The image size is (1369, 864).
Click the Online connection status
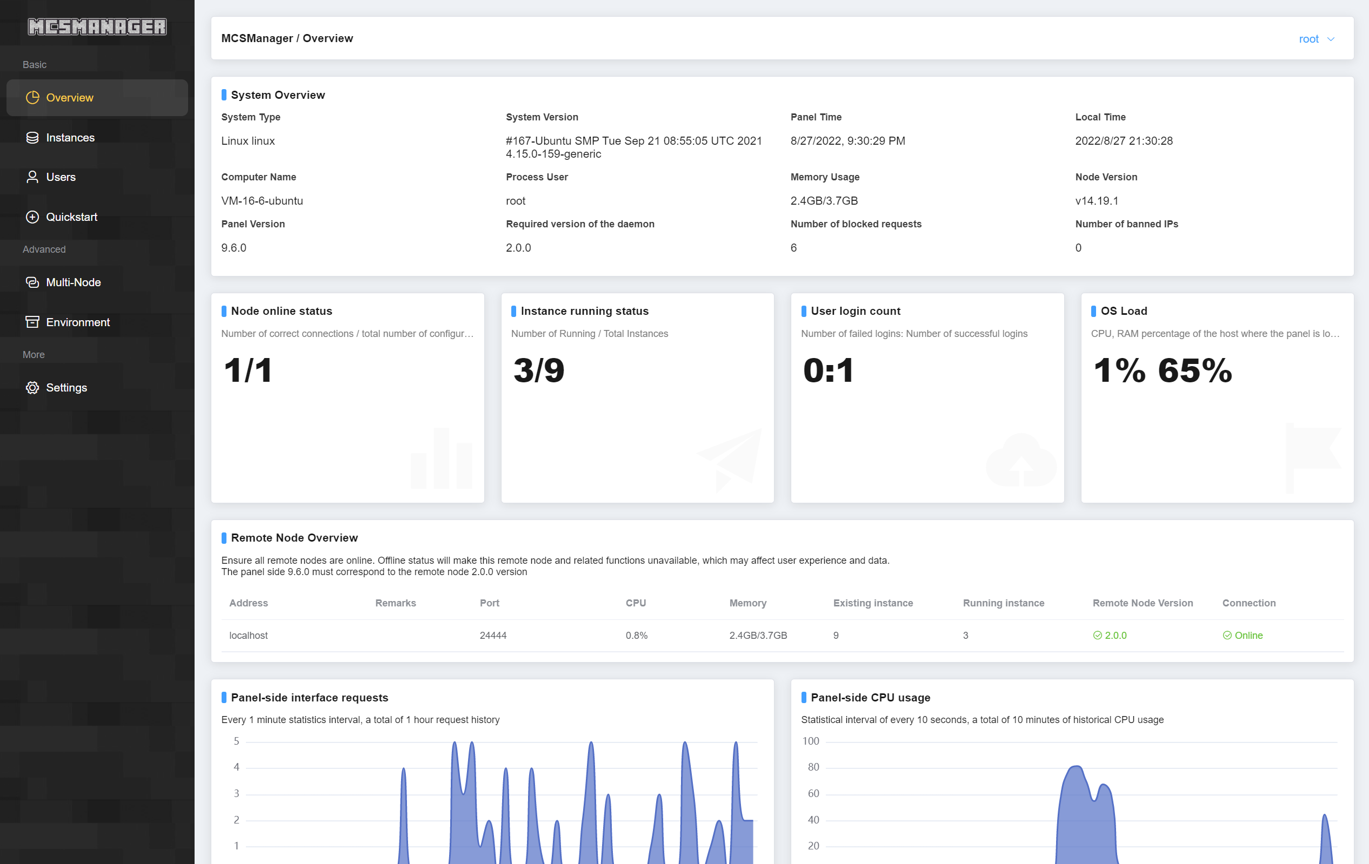click(1243, 635)
